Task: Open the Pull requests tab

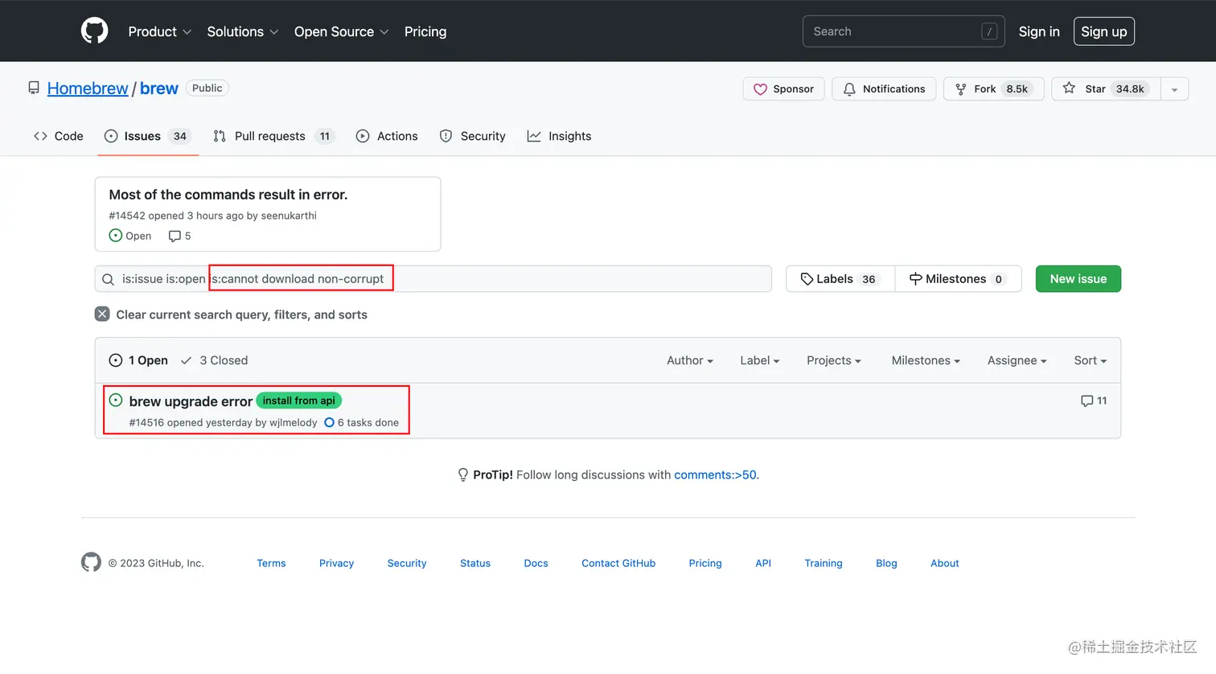Action: pos(273,136)
